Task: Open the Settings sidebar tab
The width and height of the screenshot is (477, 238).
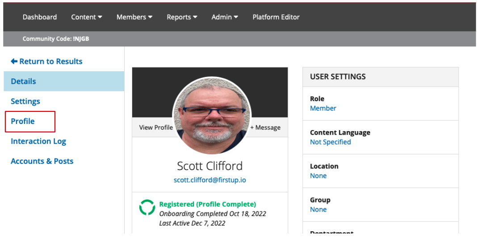Action: tap(25, 101)
